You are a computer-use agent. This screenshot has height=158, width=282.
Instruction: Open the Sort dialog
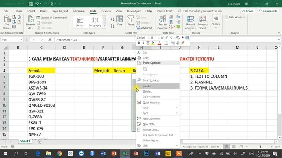(x=119, y=21)
